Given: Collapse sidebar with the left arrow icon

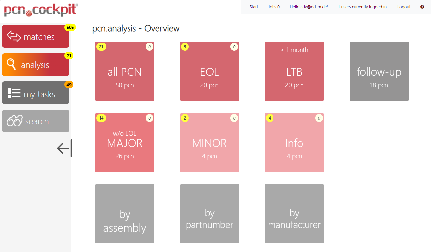Looking at the screenshot, I should pyautogui.click(x=64, y=148).
